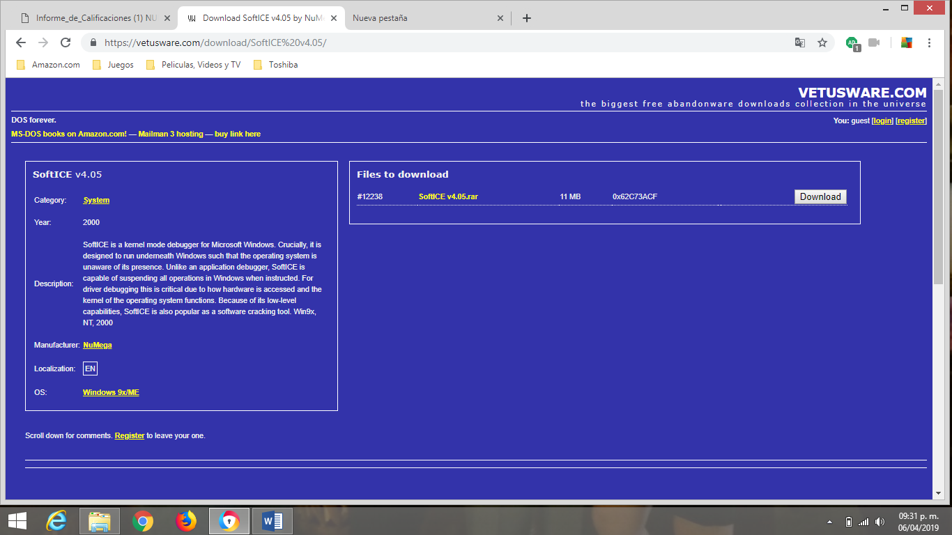Reload the current page
The image size is (952, 535).
click(66, 42)
